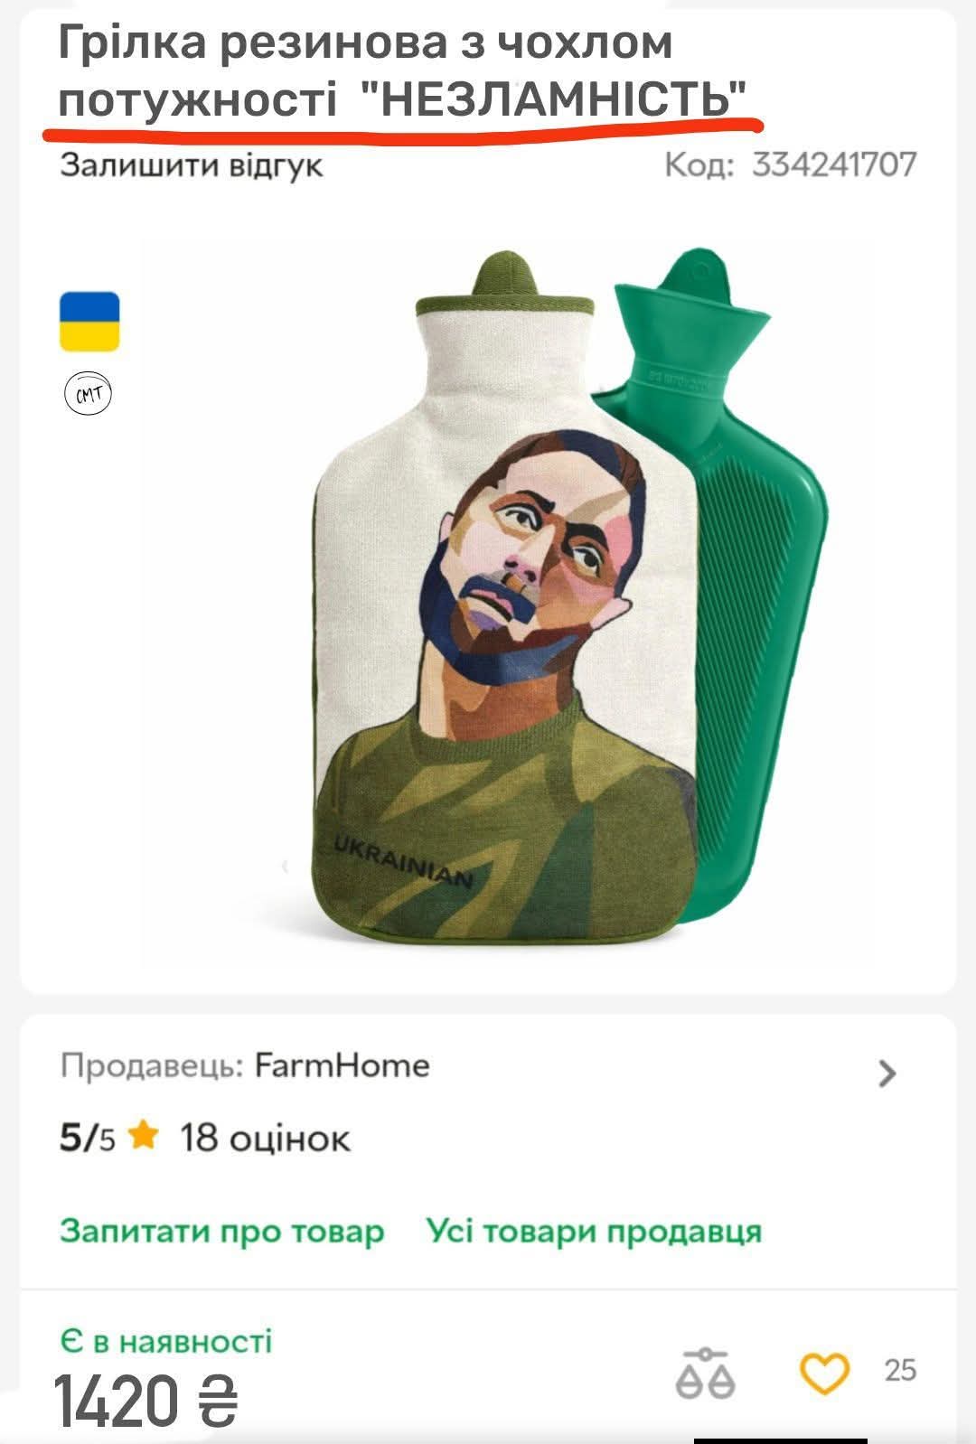
Task: Tap the compare scales icon
Action: point(706,1374)
